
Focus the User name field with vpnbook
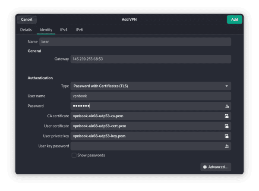tap(151, 96)
